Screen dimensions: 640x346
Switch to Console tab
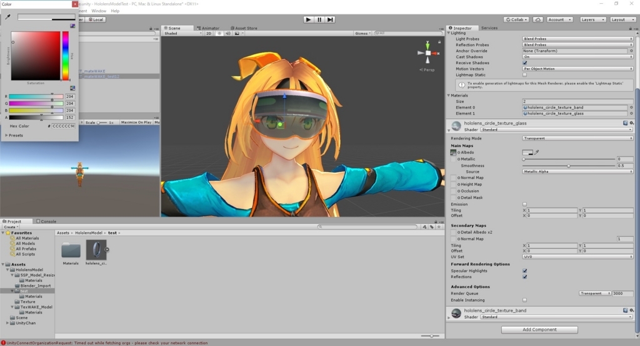coord(46,221)
